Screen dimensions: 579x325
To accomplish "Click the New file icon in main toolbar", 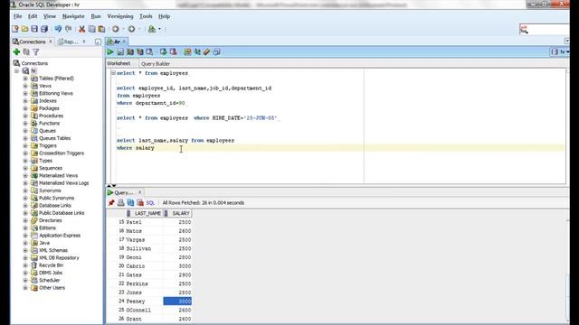I will (x=15, y=29).
